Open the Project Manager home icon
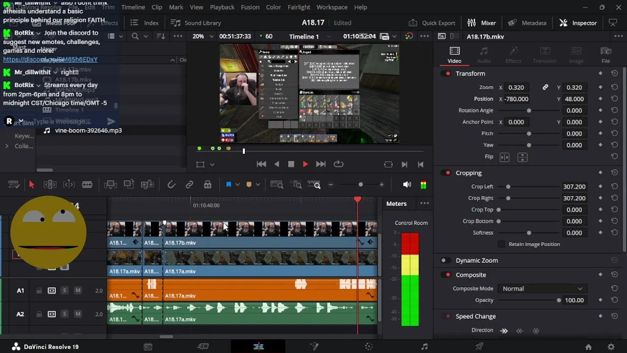The width and height of the screenshot is (627, 353). tap(588, 347)
